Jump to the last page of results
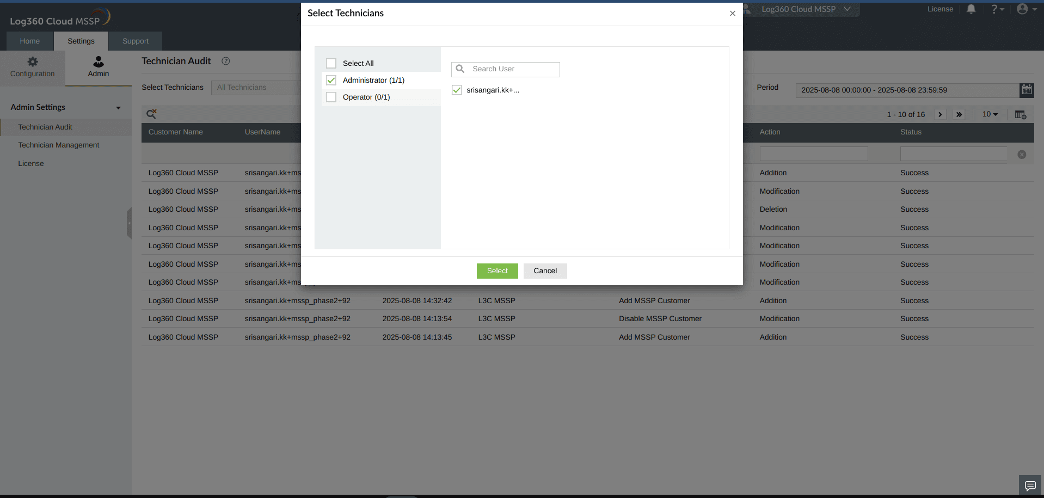This screenshot has width=1044, height=498. (959, 114)
